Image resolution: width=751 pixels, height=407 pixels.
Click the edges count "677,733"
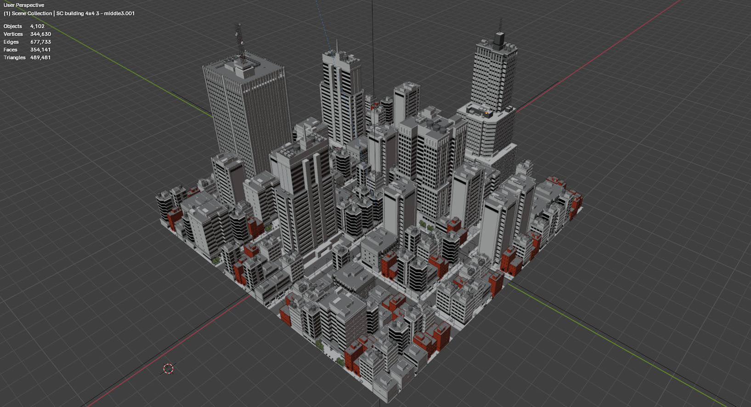coord(40,42)
